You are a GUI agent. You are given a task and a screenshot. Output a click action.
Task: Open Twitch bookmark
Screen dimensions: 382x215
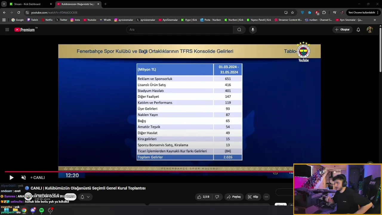(33, 20)
